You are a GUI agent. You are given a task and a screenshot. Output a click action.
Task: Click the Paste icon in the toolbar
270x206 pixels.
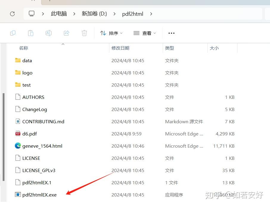[30, 33]
